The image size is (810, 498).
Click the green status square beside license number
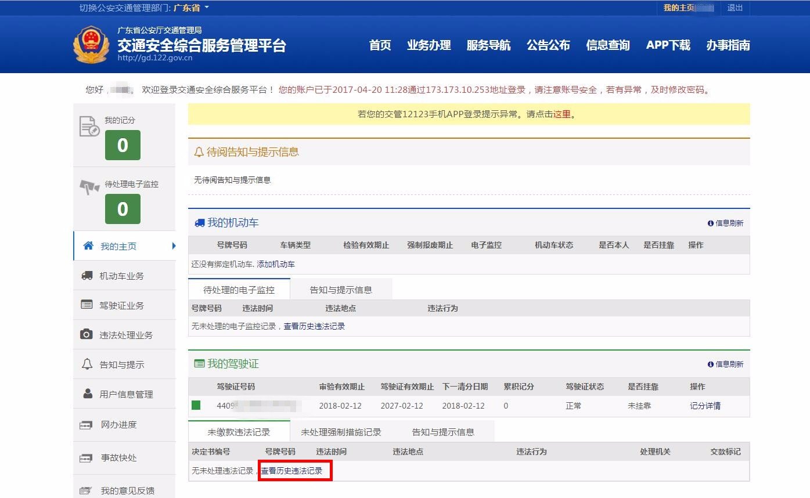(197, 406)
